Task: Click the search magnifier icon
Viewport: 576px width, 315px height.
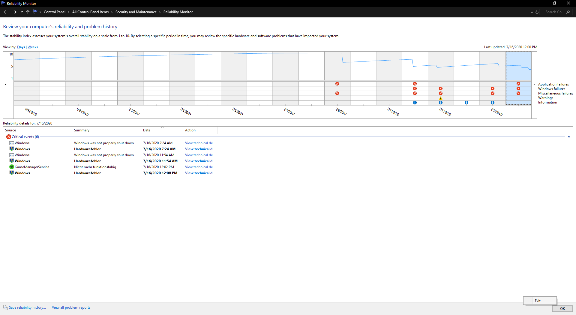Action: tap(568, 12)
